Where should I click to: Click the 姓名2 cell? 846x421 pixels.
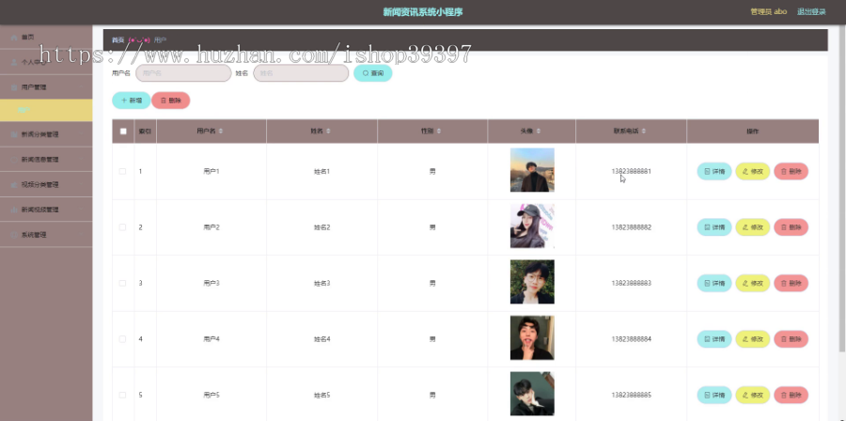321,227
